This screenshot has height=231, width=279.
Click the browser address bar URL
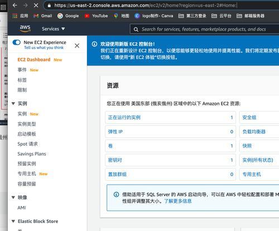(146, 6)
